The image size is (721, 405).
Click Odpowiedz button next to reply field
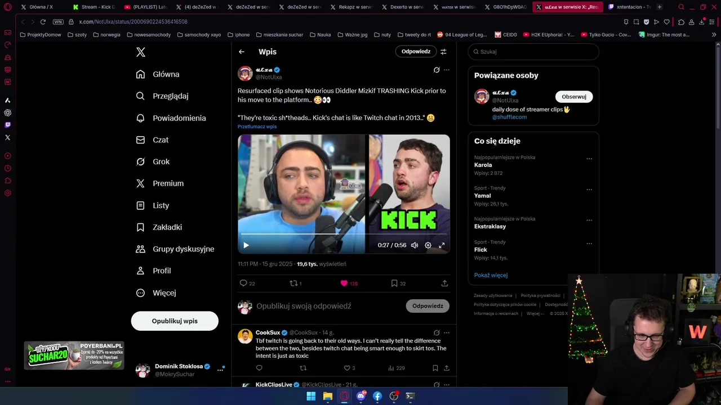[428, 306]
